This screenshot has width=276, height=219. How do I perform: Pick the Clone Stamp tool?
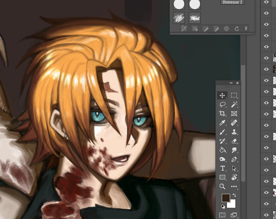(x=234, y=132)
